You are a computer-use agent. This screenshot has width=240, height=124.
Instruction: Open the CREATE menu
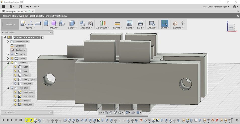(x=54, y=28)
